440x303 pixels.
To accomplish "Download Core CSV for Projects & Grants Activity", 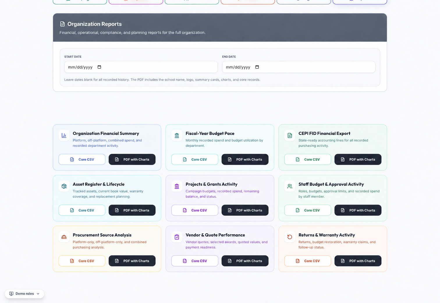I will (195, 210).
